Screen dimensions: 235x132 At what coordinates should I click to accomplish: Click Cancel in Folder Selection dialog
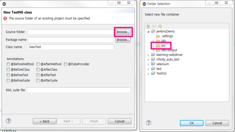coord(217,123)
